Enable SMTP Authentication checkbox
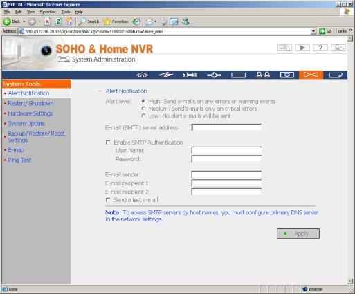Viewport: 355px width, 294px height. [108, 143]
